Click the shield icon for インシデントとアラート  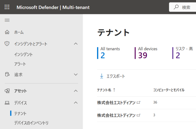7,44
